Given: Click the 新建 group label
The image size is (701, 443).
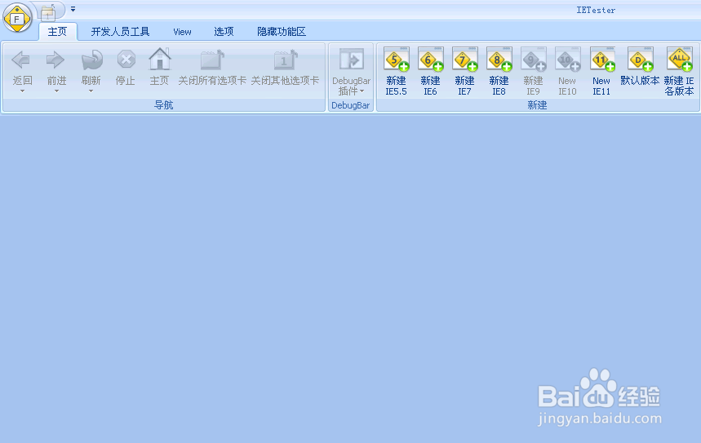Looking at the screenshot, I should 537,105.
